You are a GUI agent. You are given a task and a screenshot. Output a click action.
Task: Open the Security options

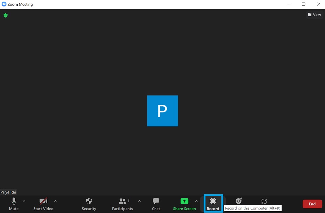point(89,204)
